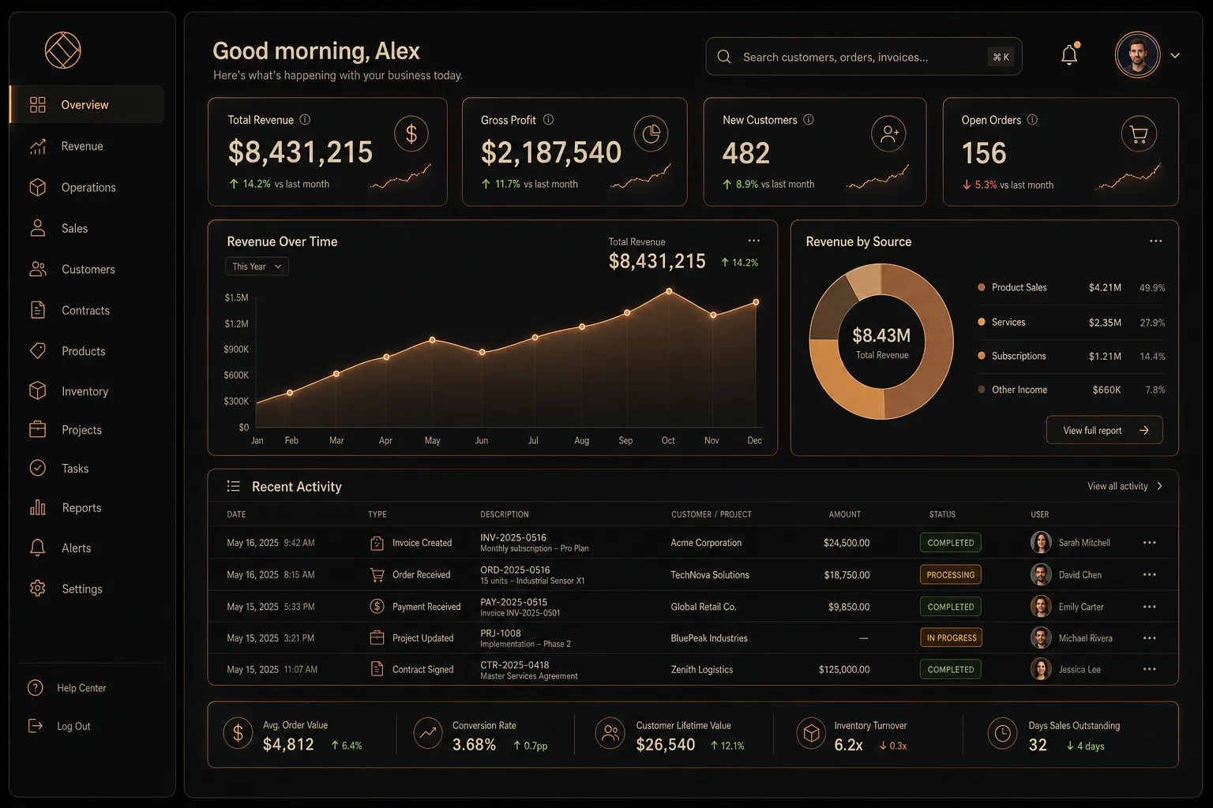The image size is (1213, 808).
Task: Click Alex's profile avatar
Action: coord(1138,55)
